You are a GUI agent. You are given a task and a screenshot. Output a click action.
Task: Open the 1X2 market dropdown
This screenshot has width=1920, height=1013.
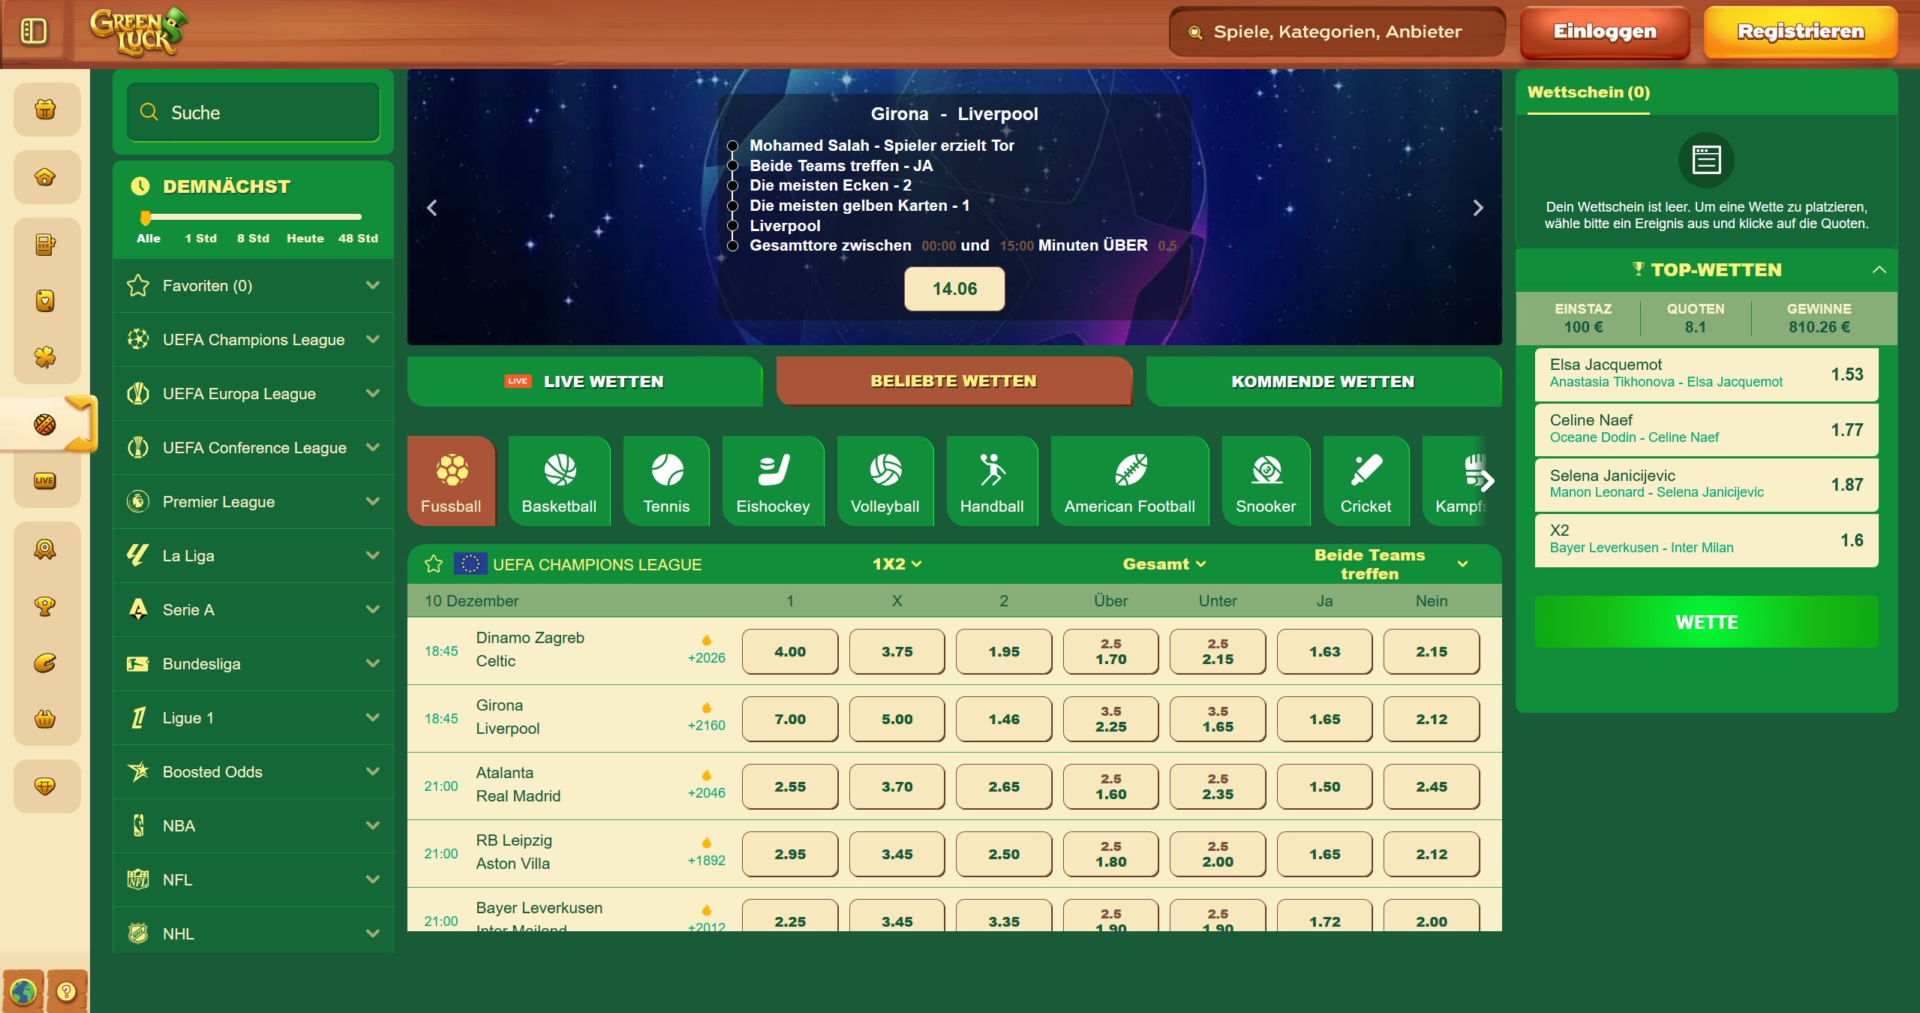click(897, 564)
